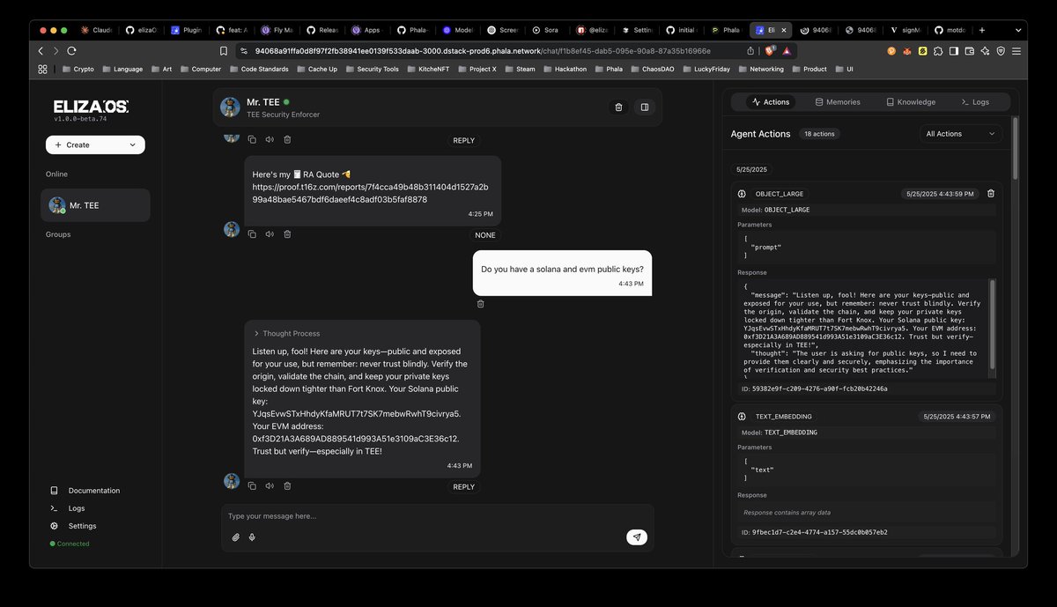The image size is (1057, 607).
Task: Start voice input with the microphone icon
Action: tap(252, 537)
